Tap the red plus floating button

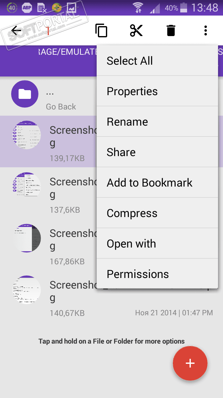tap(190, 363)
